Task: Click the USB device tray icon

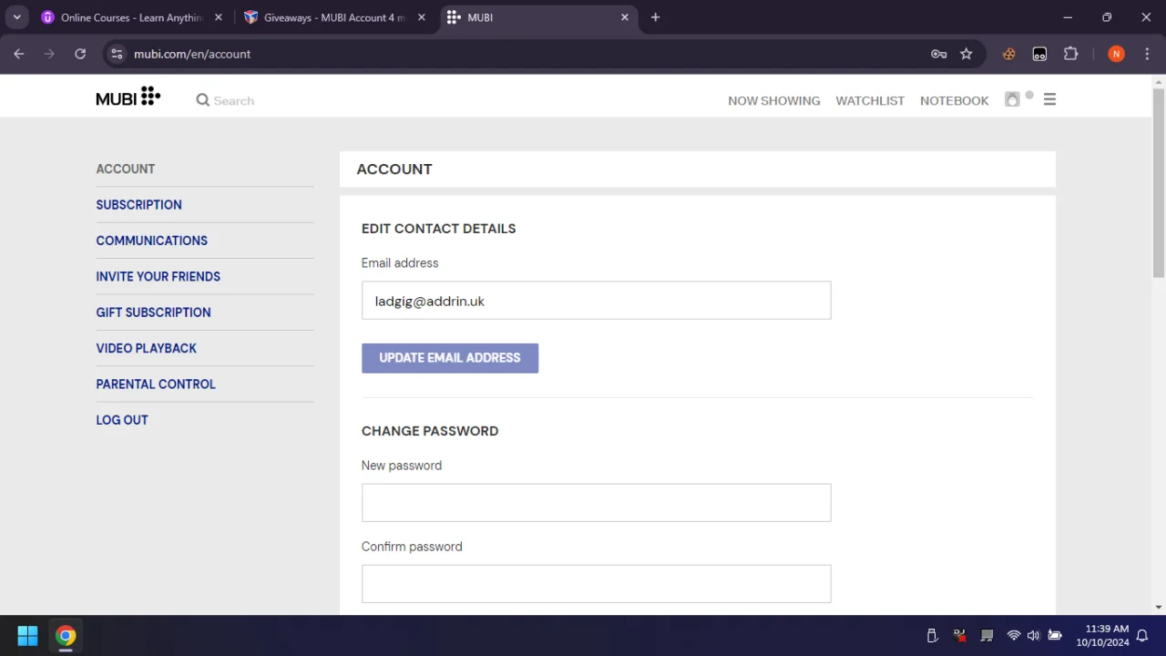Action: tap(932, 636)
